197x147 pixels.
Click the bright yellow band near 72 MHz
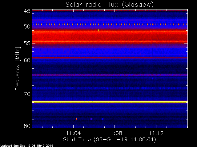[x=110, y=102]
